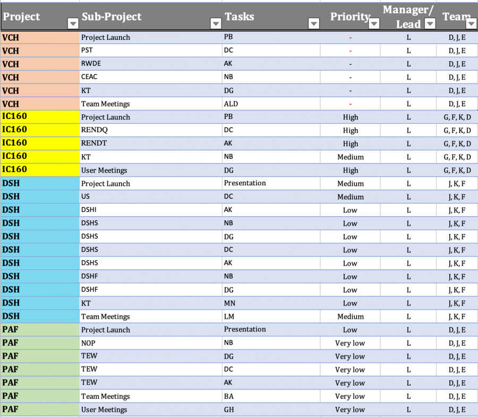Select the NOP sub-project cell in PAF
This screenshot has height=417, width=478.
point(151,343)
